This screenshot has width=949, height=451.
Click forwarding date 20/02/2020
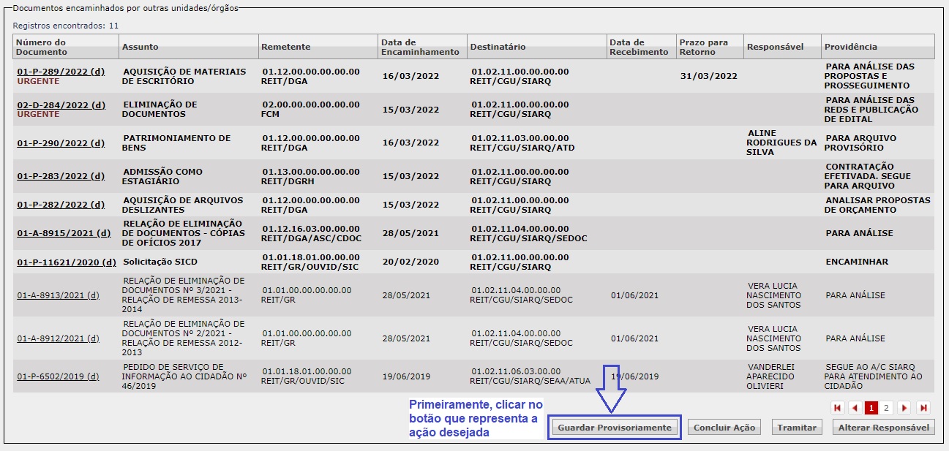(410, 262)
